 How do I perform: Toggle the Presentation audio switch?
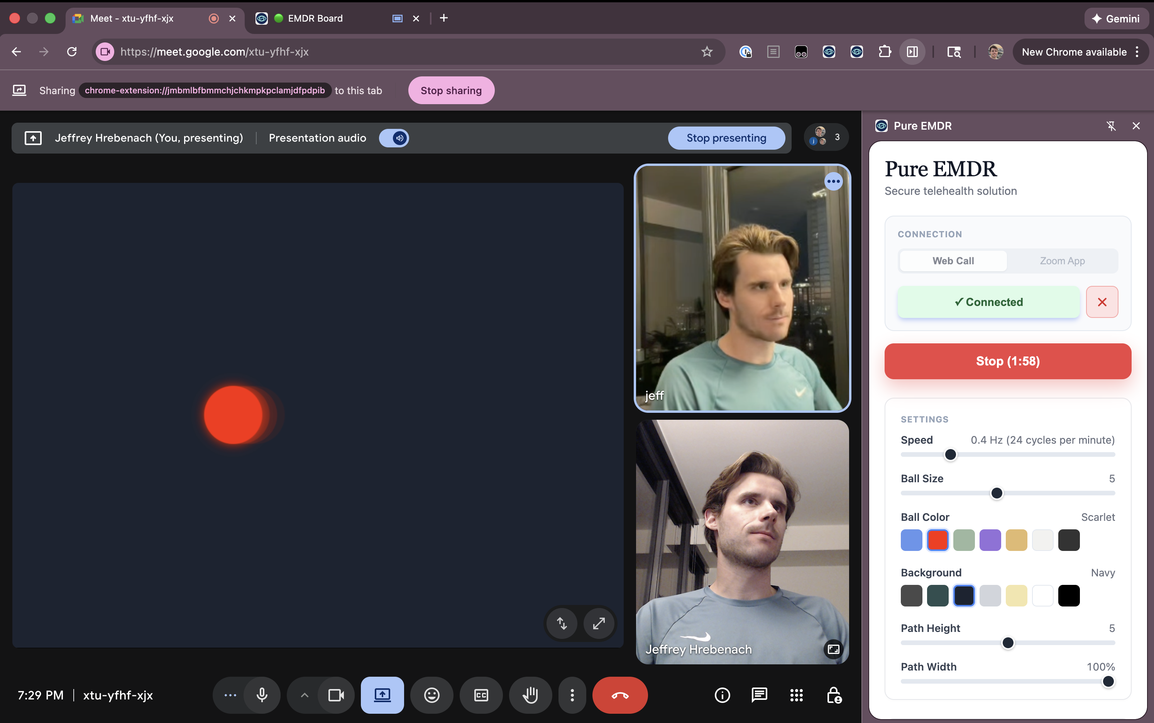[x=394, y=138]
